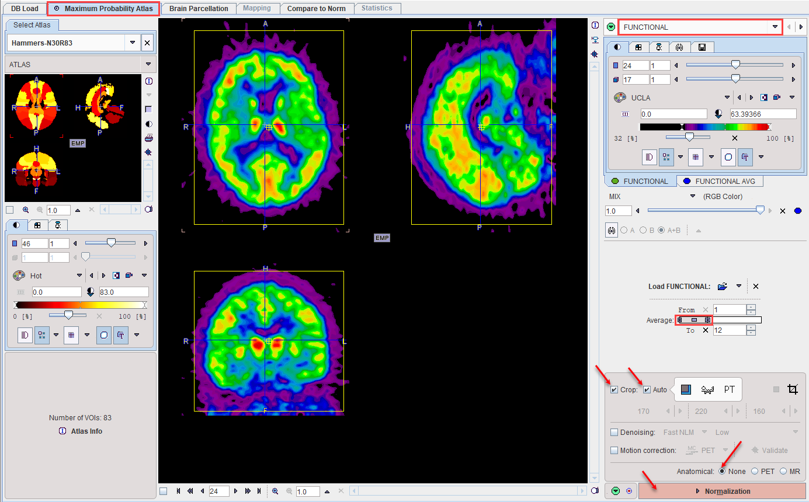
Task: Click the PT modality button in crop popup
Action: tap(729, 389)
